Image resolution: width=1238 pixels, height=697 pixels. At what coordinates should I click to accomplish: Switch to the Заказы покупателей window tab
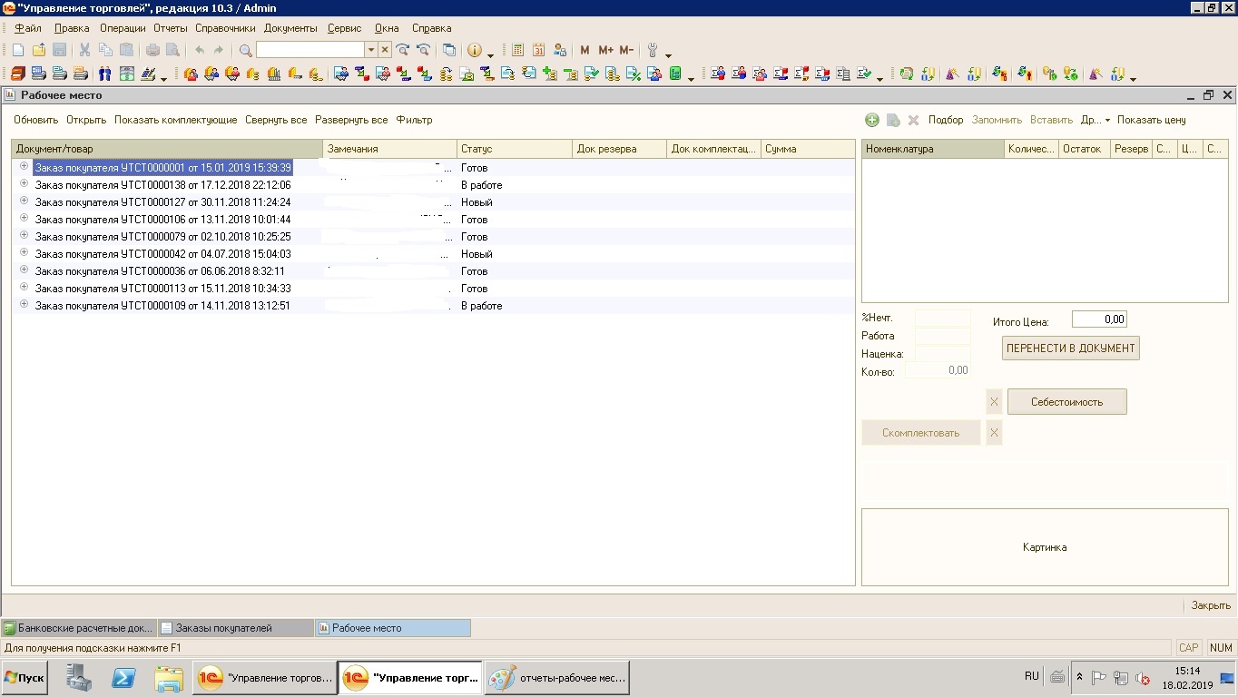pyautogui.click(x=223, y=628)
